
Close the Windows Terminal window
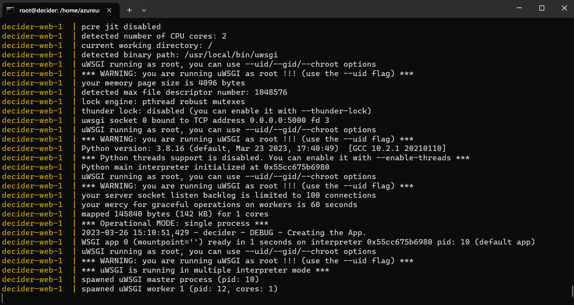click(x=564, y=8)
